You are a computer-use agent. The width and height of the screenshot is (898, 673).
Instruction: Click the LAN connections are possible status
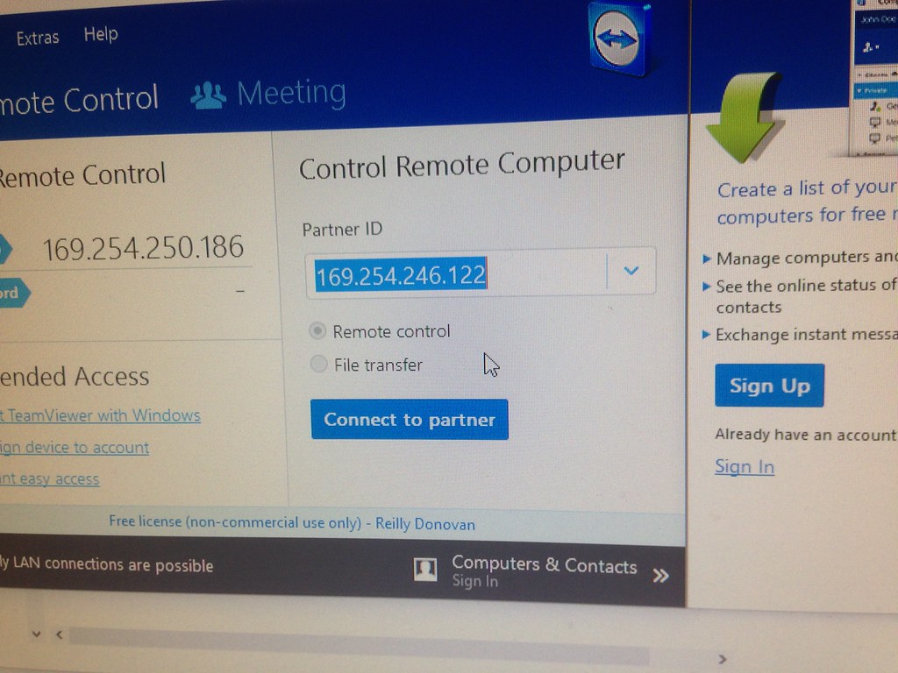point(106,564)
